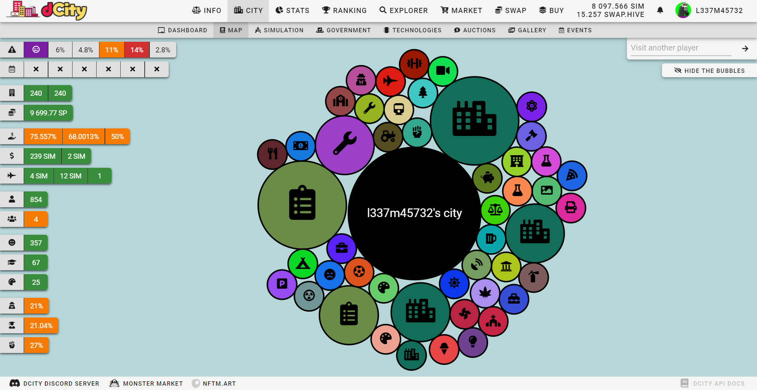Click the beer mug bubble
The width and height of the screenshot is (757, 390).
pyautogui.click(x=491, y=239)
